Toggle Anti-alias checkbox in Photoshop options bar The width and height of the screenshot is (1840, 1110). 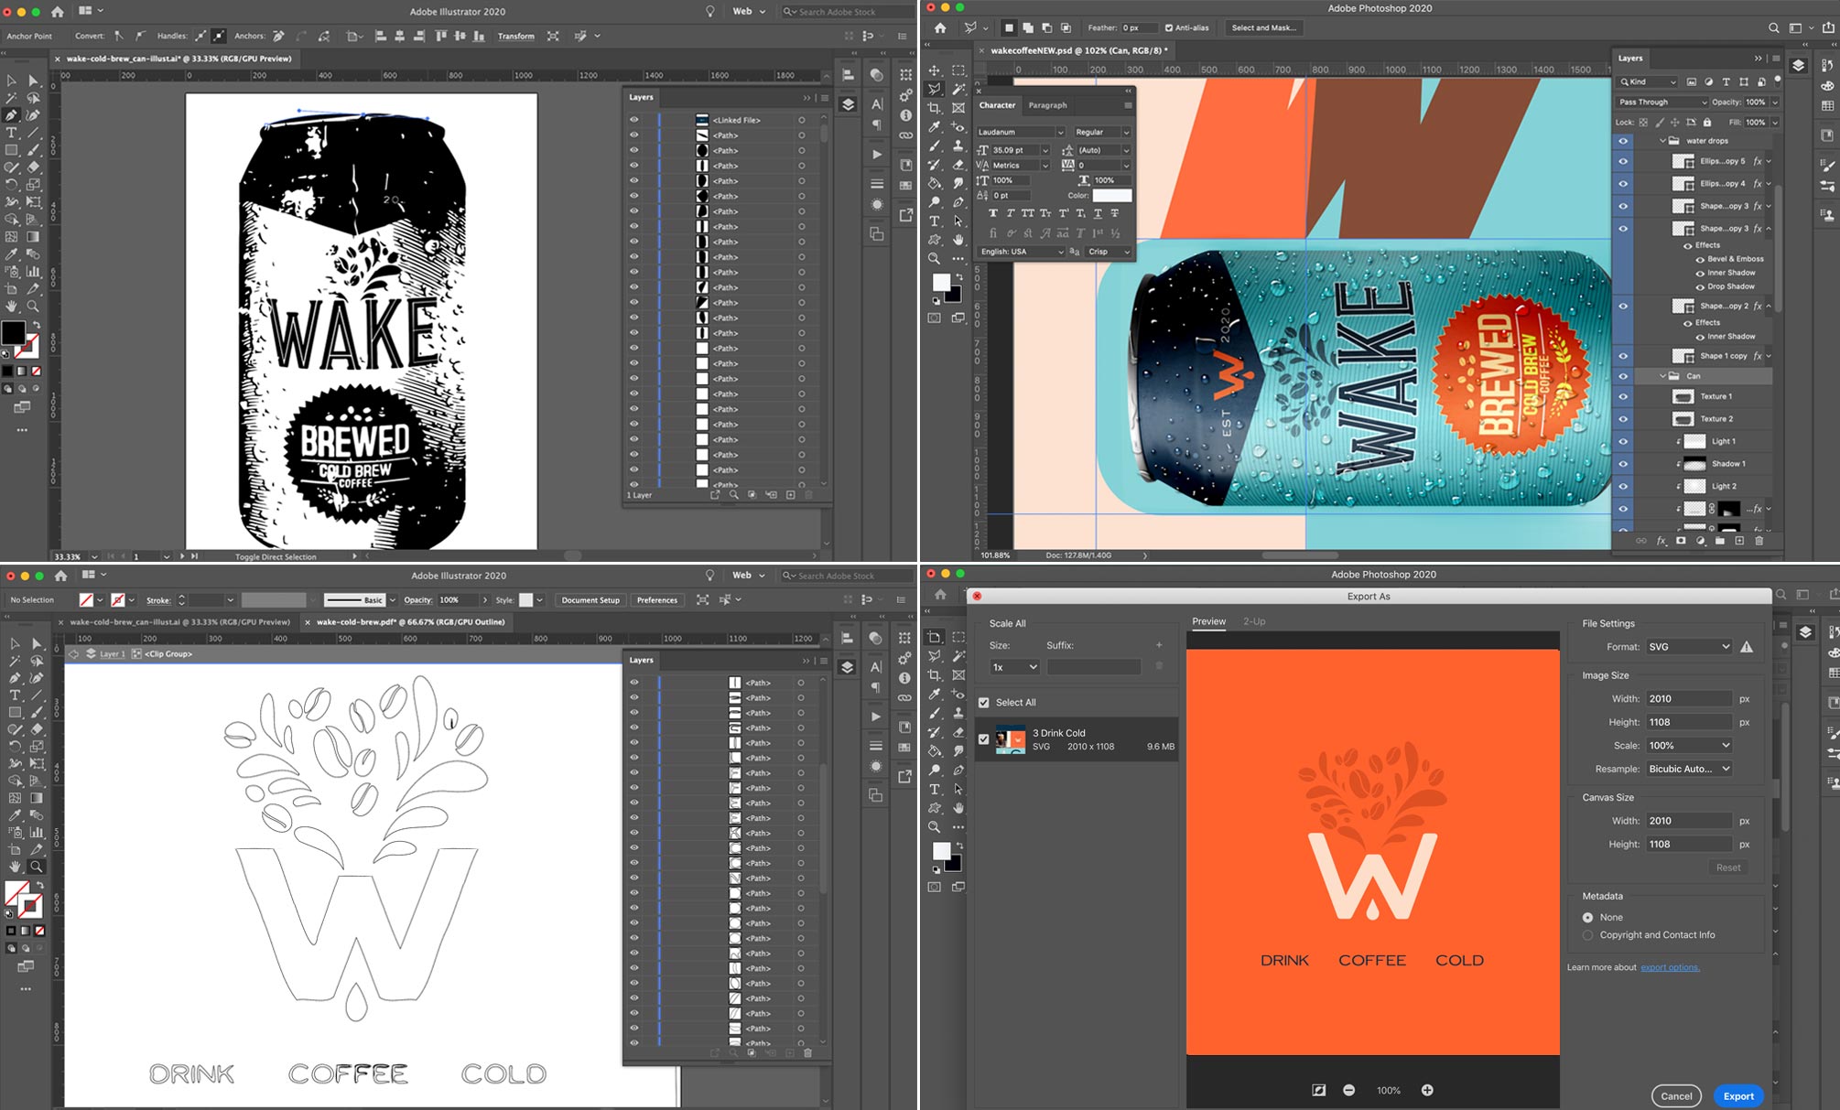pyautogui.click(x=1169, y=27)
